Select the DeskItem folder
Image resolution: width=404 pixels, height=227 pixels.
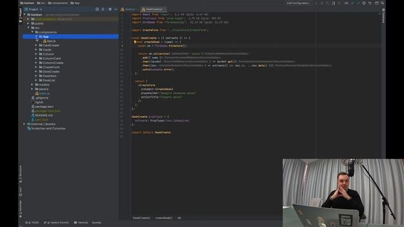pyautogui.click(x=48, y=76)
